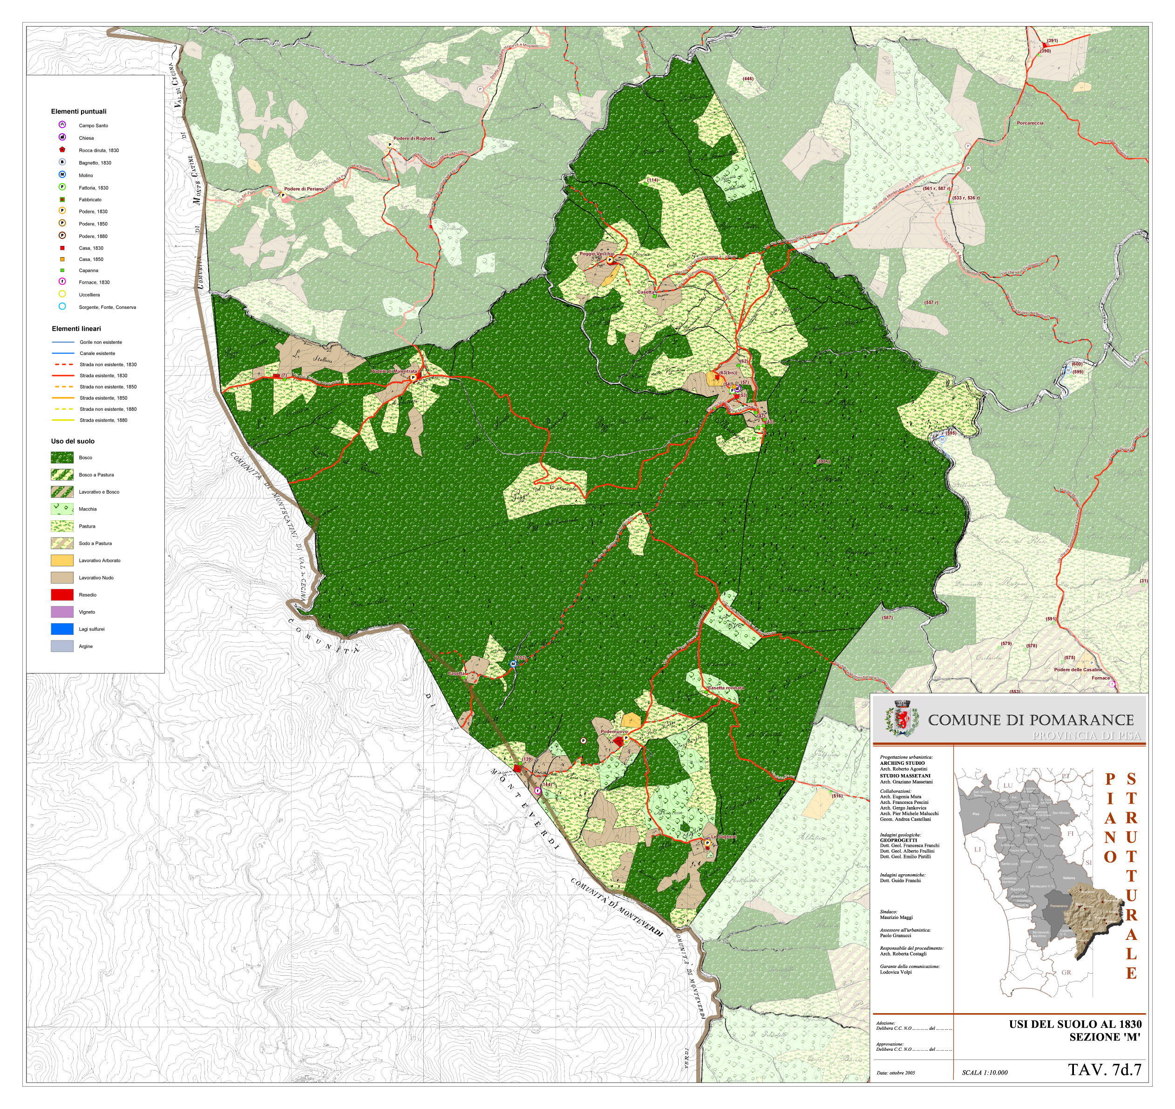The width and height of the screenshot is (1175, 1109).
Task: Click the Bagnetto 1830 legend icon
Action: click(x=62, y=162)
